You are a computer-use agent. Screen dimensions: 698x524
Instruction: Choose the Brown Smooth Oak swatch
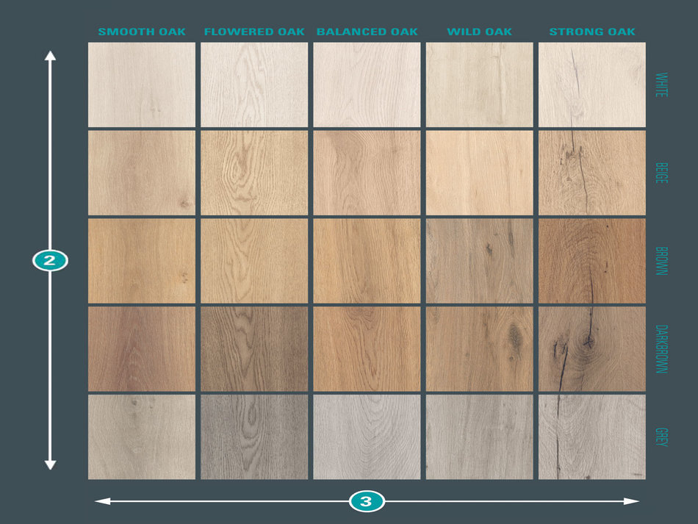[142, 261]
